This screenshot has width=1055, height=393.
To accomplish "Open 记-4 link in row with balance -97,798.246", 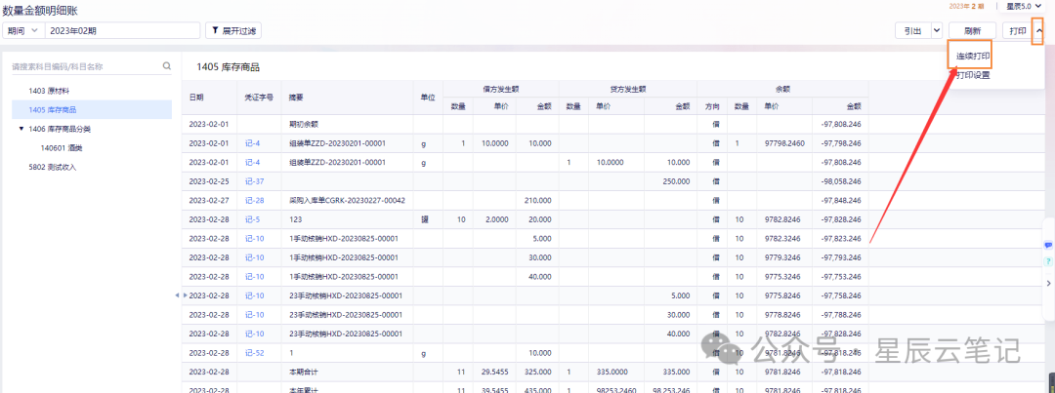I will pos(252,143).
